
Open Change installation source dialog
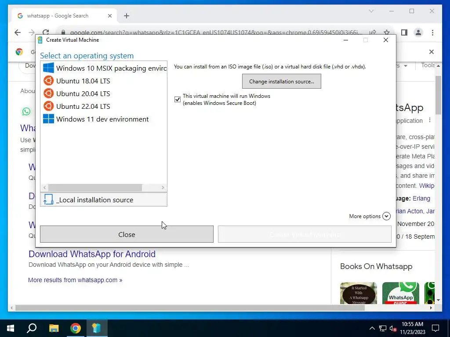point(282,81)
